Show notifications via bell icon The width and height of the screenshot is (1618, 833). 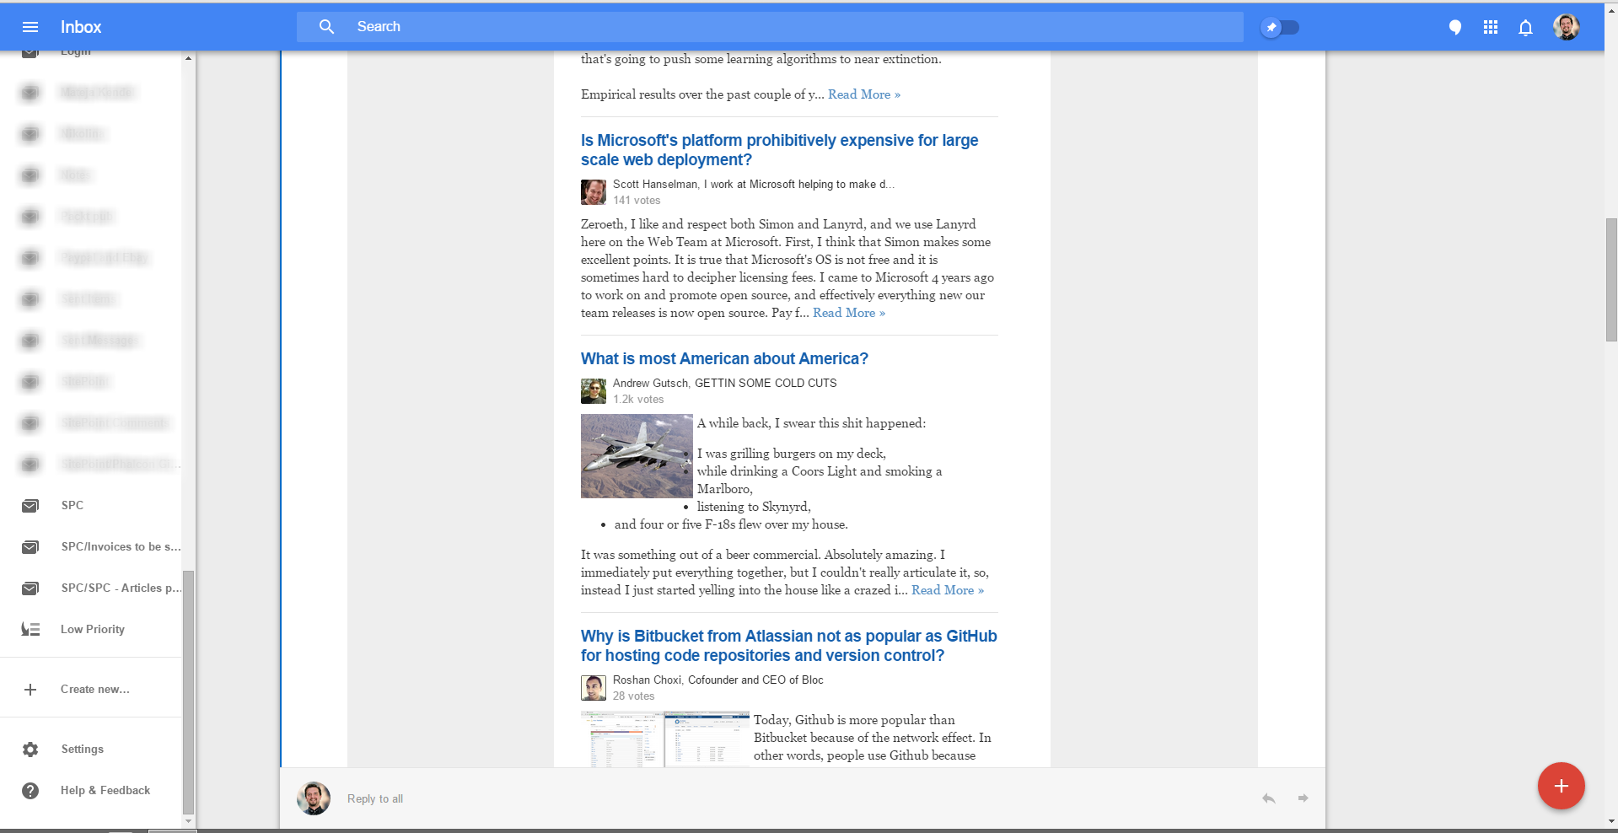(1525, 28)
